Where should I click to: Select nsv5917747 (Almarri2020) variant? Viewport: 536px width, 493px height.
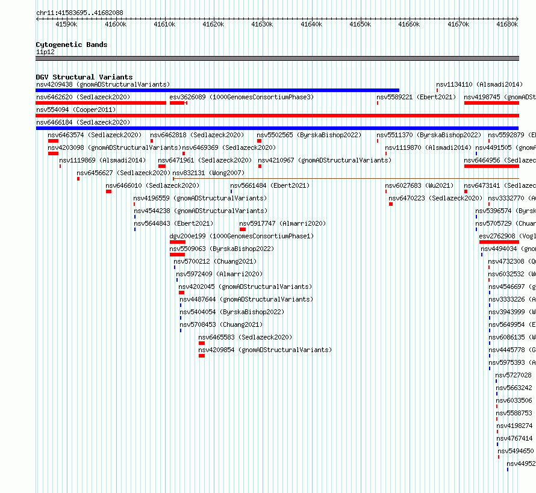click(282, 223)
